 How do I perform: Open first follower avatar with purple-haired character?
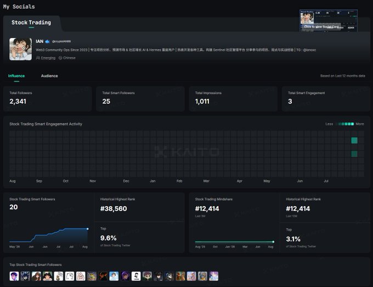(14, 276)
